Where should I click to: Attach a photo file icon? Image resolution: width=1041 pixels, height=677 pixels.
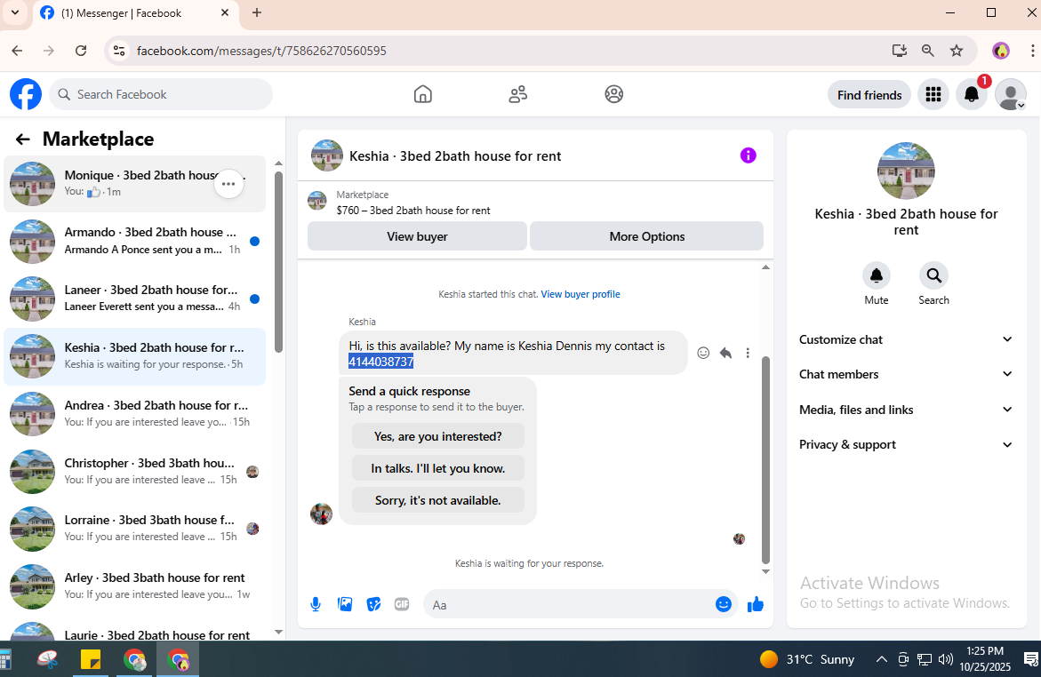(345, 604)
